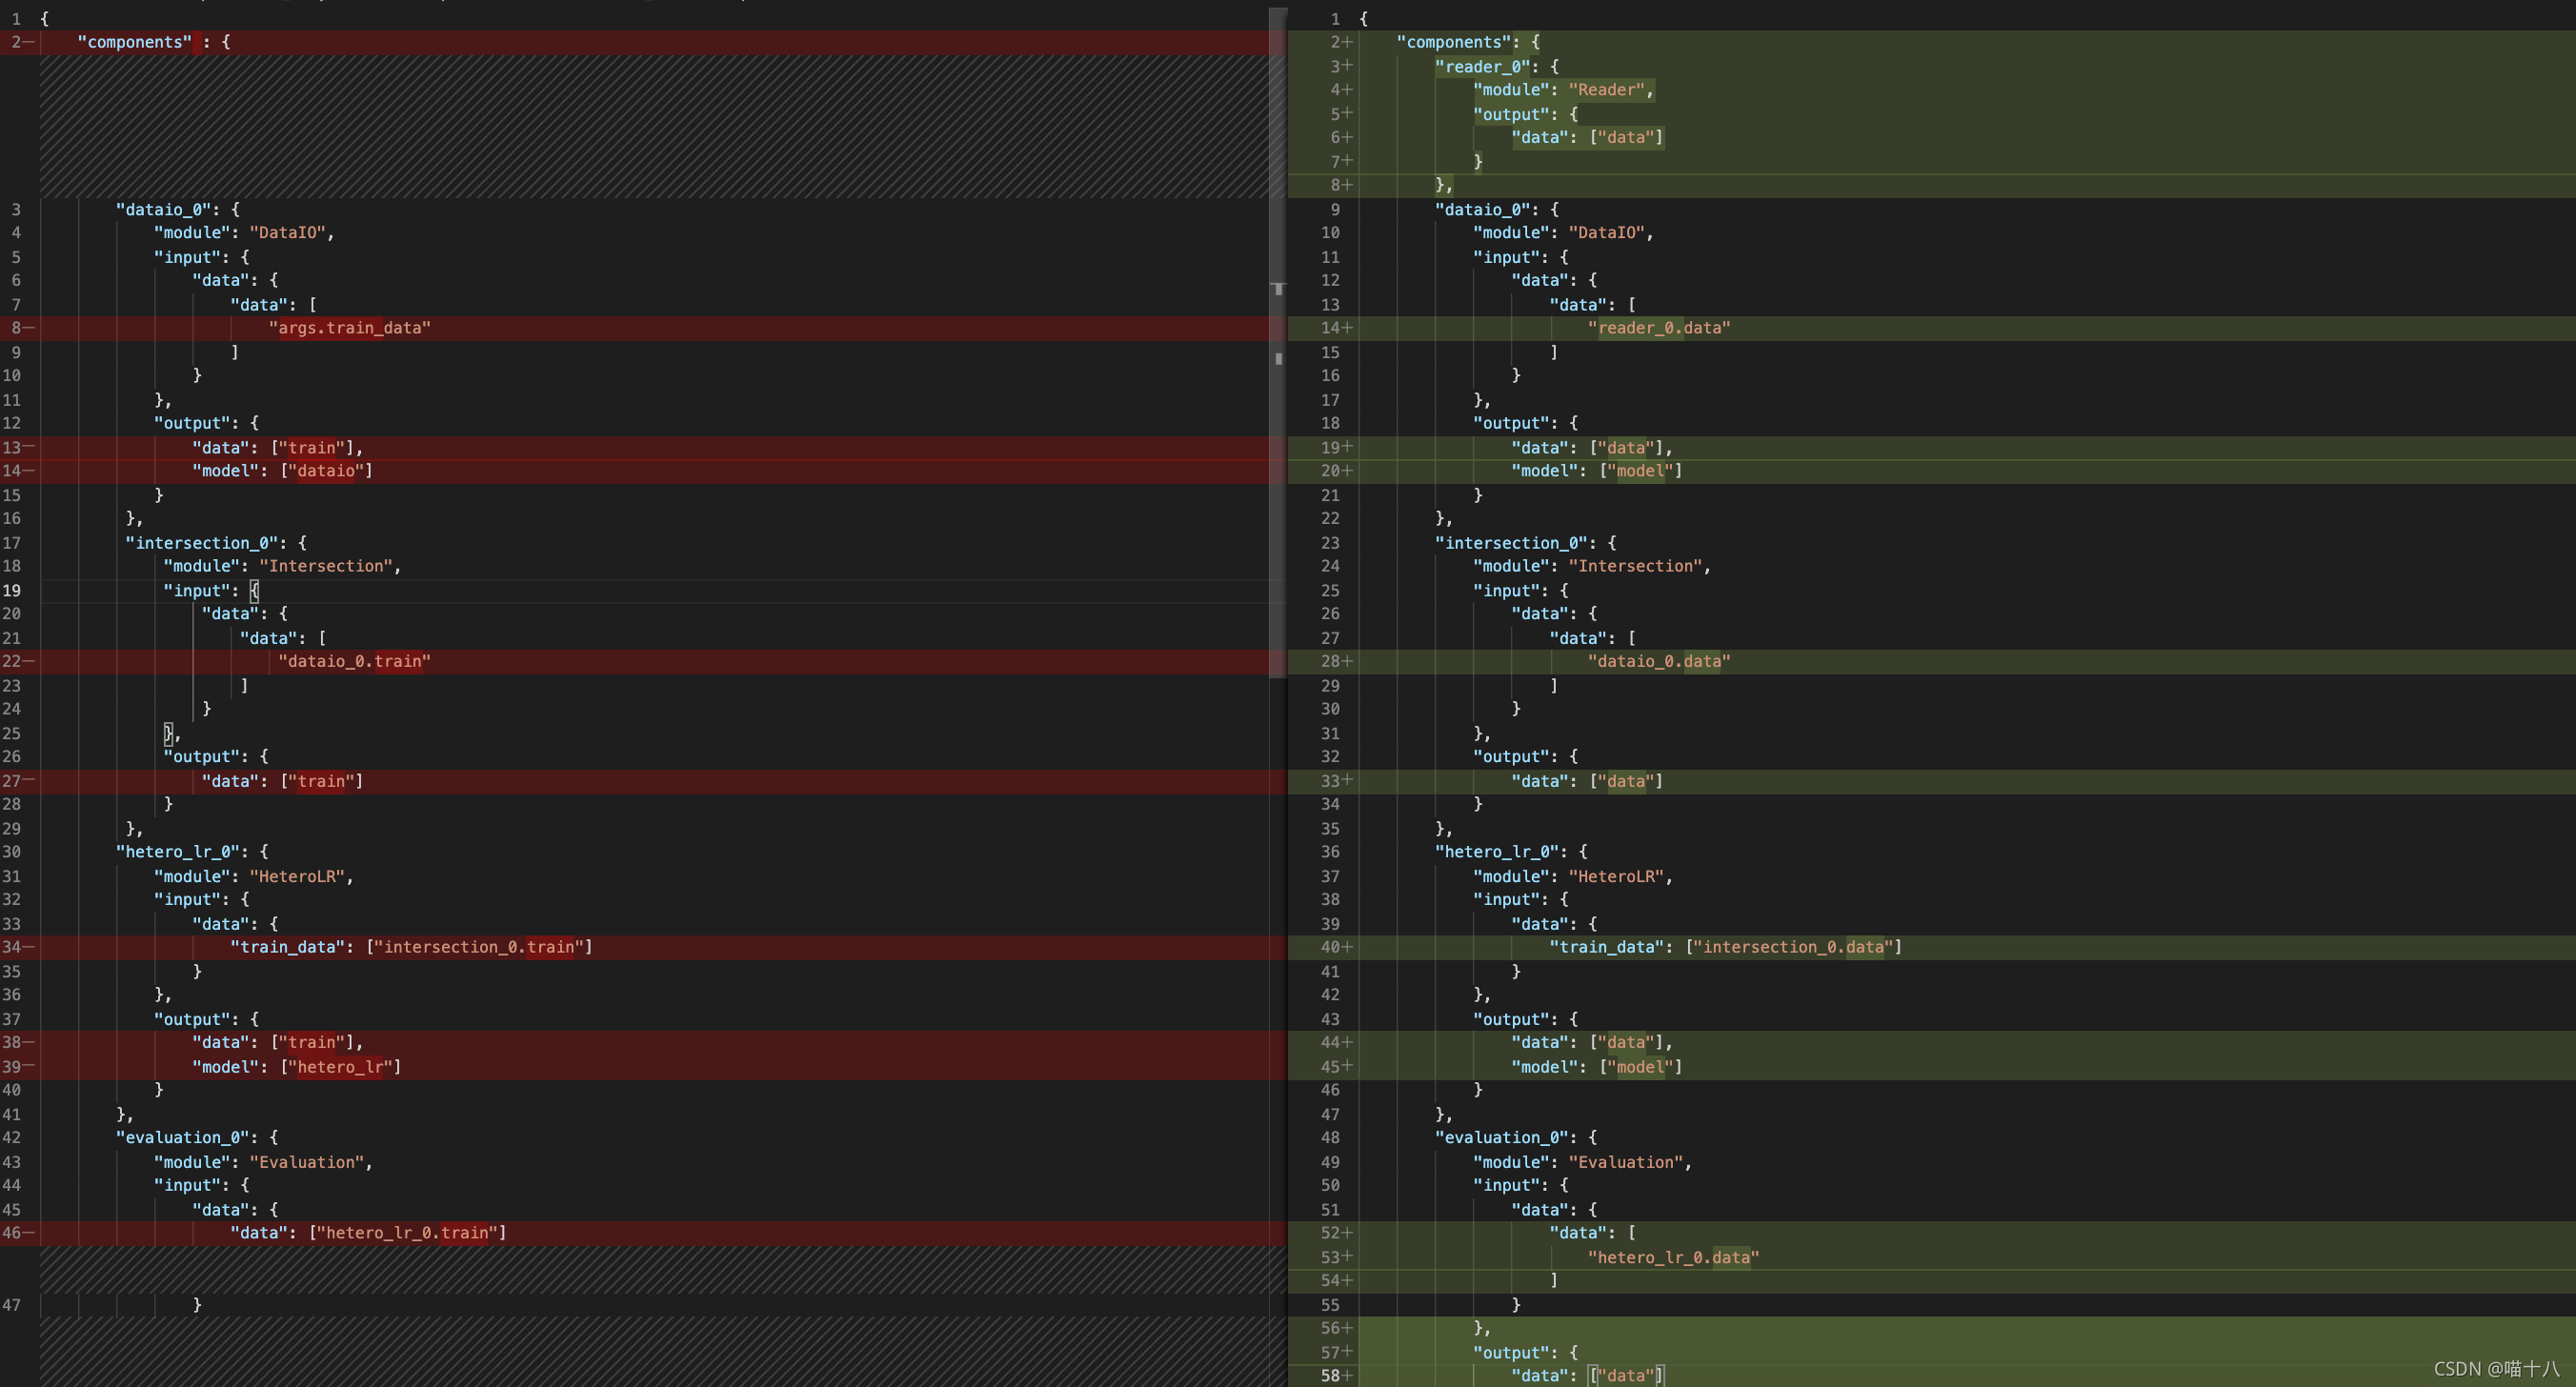Click the small overview ruler marker between panes
This screenshot has height=1387, width=2576.
tap(1278, 358)
